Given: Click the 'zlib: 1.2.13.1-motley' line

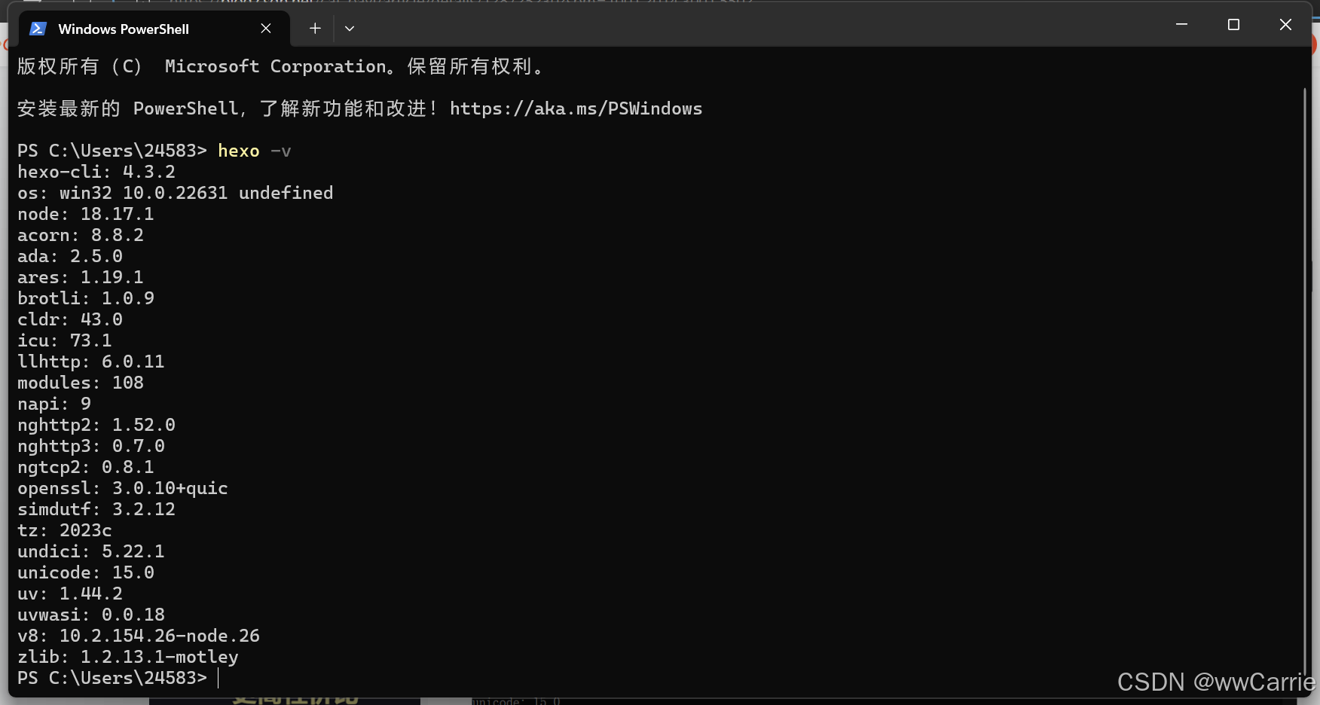Looking at the screenshot, I should point(128,658).
